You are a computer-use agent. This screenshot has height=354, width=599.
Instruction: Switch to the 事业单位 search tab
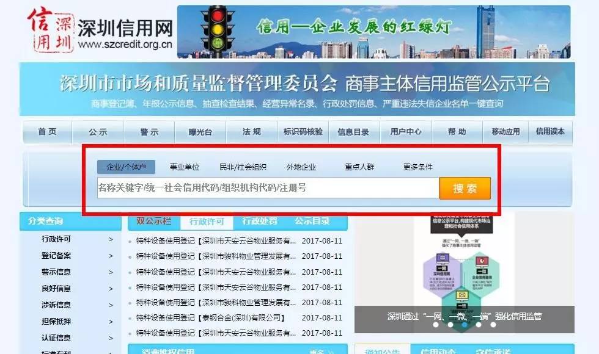click(x=185, y=167)
